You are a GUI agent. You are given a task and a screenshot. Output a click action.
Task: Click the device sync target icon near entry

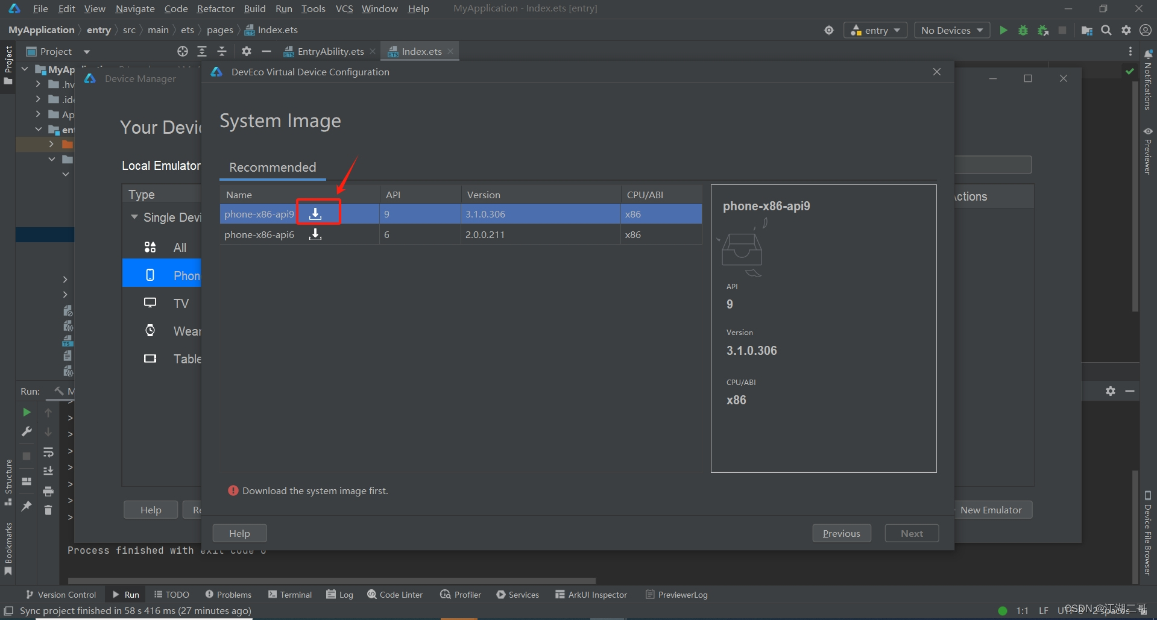click(x=829, y=30)
